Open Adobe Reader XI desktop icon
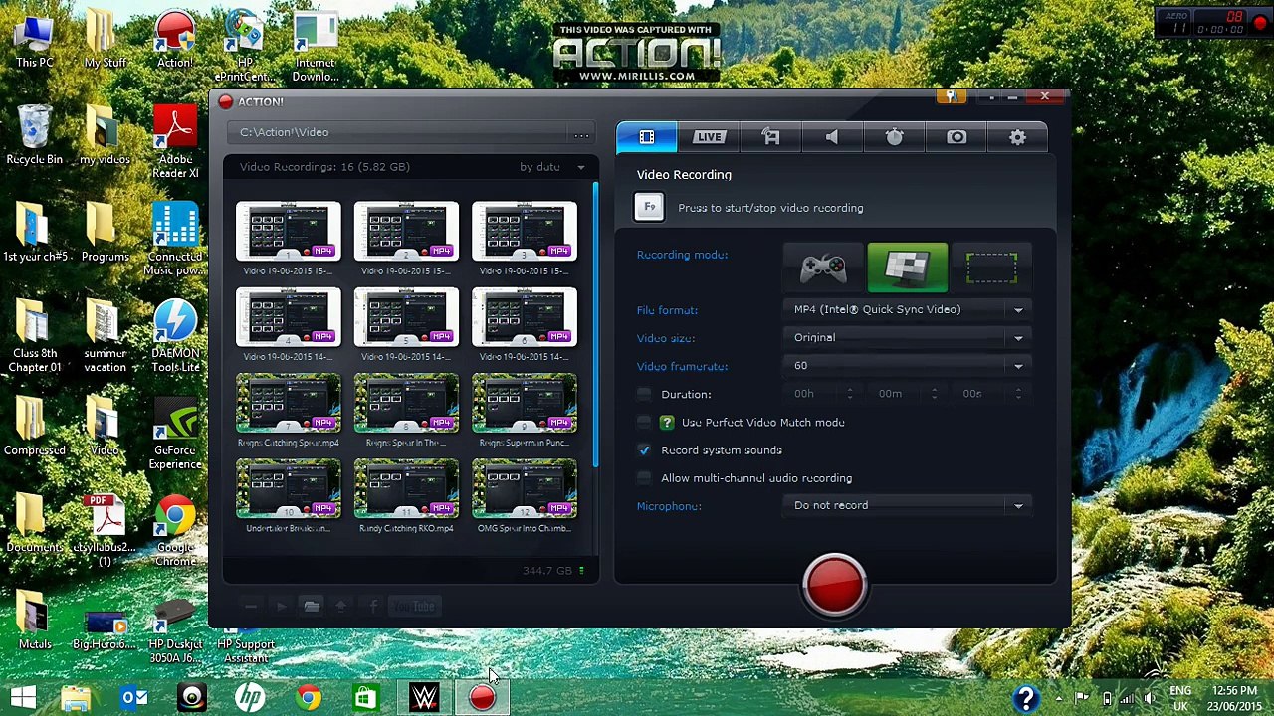This screenshot has height=716, width=1274. [x=175, y=142]
